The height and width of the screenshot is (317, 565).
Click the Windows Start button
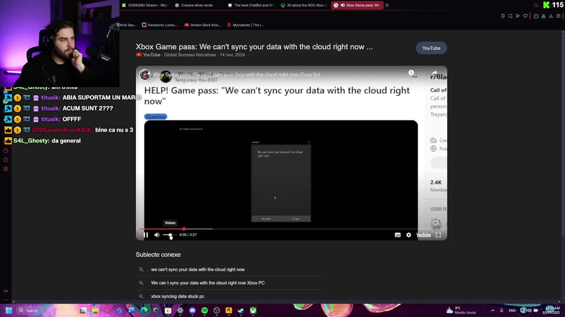(8, 310)
